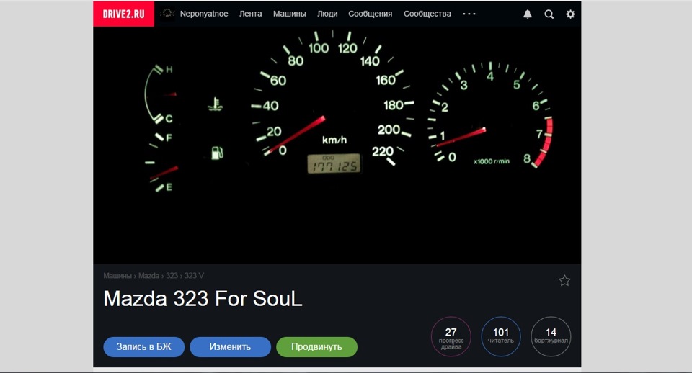
Task: Click the green Продвинуть button
Action: pos(317,347)
